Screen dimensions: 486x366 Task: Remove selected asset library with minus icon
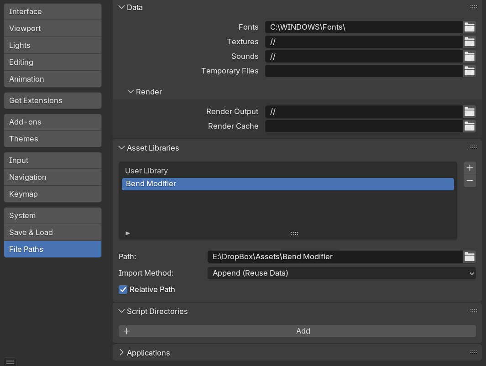coord(470,181)
